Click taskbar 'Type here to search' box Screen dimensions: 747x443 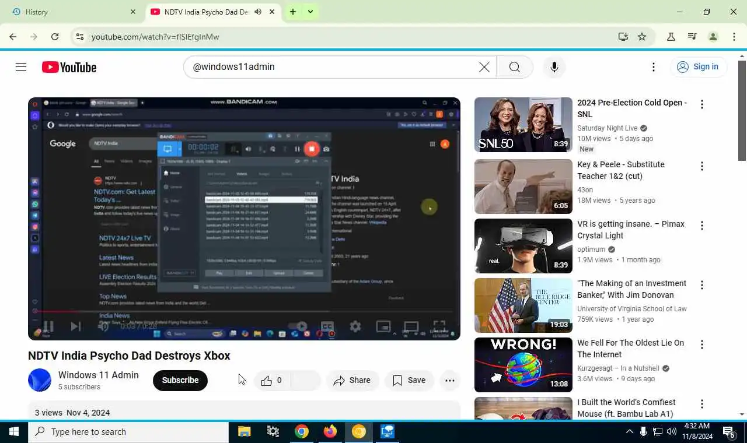[x=128, y=432]
